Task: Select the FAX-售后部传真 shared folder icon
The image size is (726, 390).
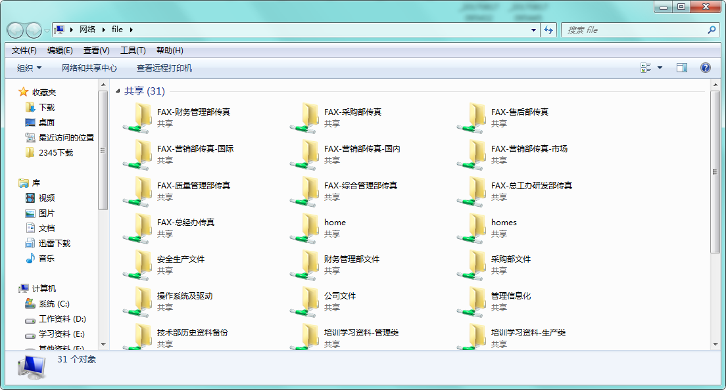Action: coord(472,118)
